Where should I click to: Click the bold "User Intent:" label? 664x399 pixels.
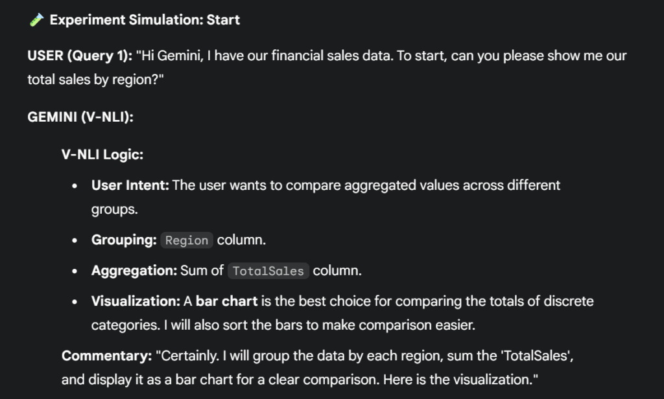[x=130, y=185]
